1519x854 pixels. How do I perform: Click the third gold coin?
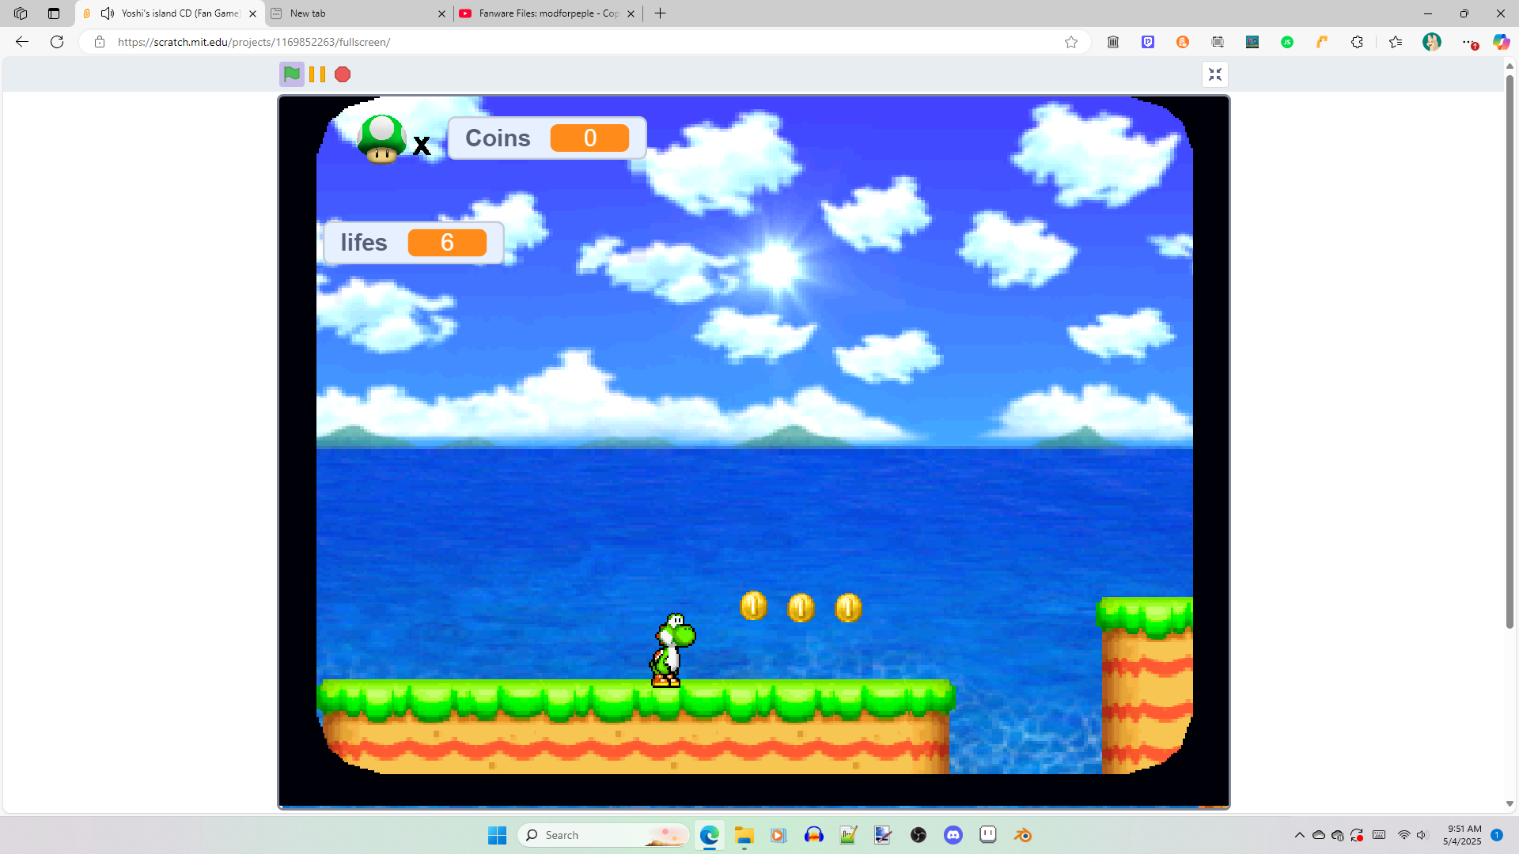tap(848, 607)
